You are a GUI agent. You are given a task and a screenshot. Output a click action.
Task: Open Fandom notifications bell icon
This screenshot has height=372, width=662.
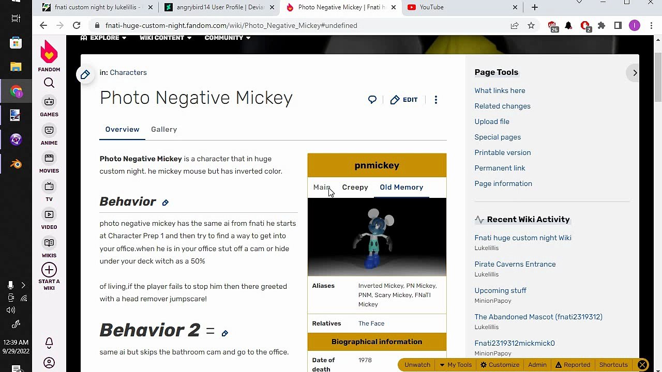tap(49, 343)
